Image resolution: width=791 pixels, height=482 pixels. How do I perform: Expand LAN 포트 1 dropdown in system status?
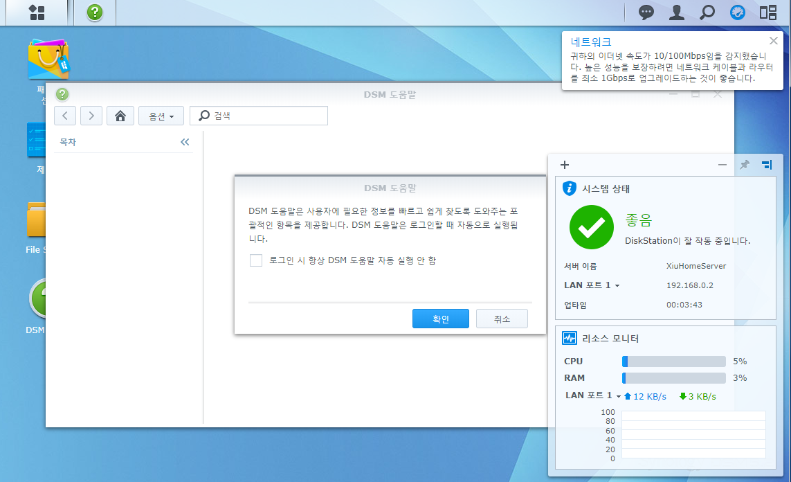click(x=592, y=285)
